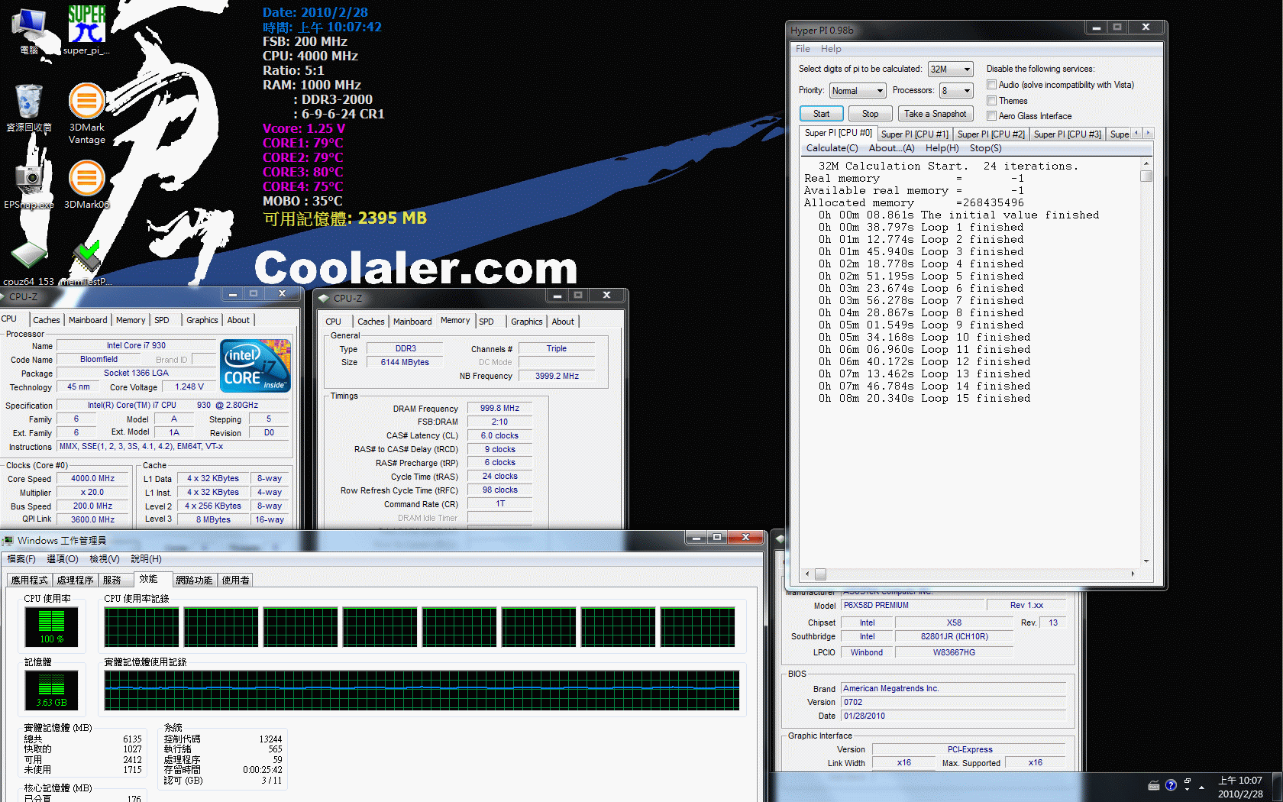Click the Task Manager title bar icon
This screenshot has height=802, width=1283.
tap(8, 540)
